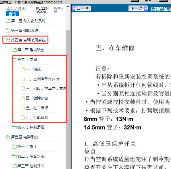This screenshot has height=169, width=171.
Task: Click folder icon of 第三节 控制开关
Action: pyautogui.click(x=14, y=166)
